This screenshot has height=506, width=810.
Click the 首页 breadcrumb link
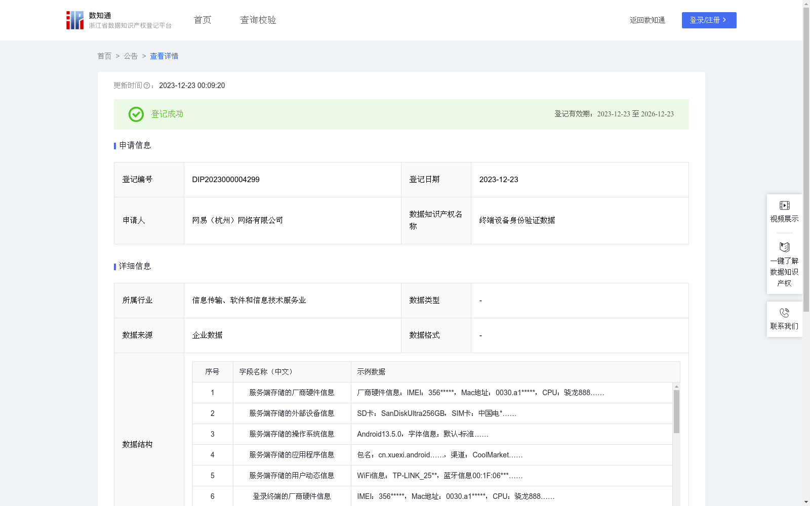pyautogui.click(x=104, y=56)
